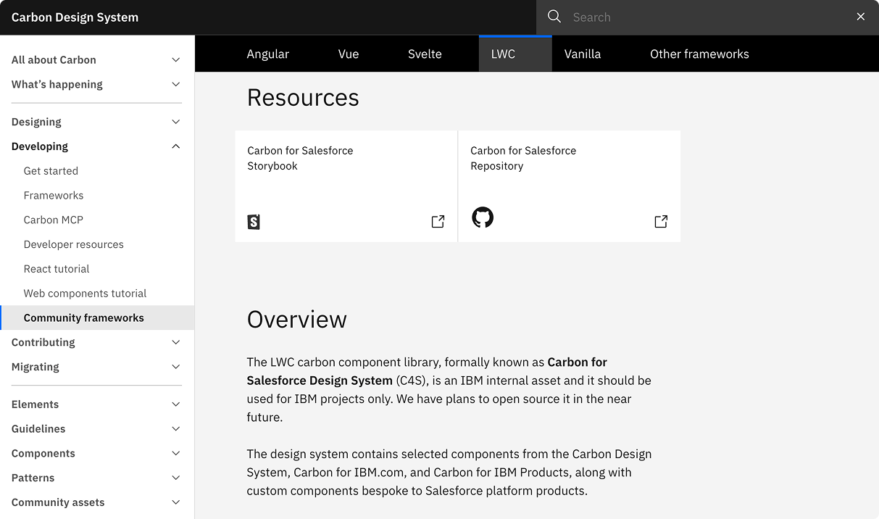Open Developer resources in sidebar

(x=97, y=244)
